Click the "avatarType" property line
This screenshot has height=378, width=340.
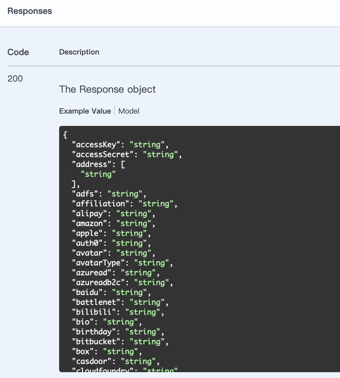(122, 263)
